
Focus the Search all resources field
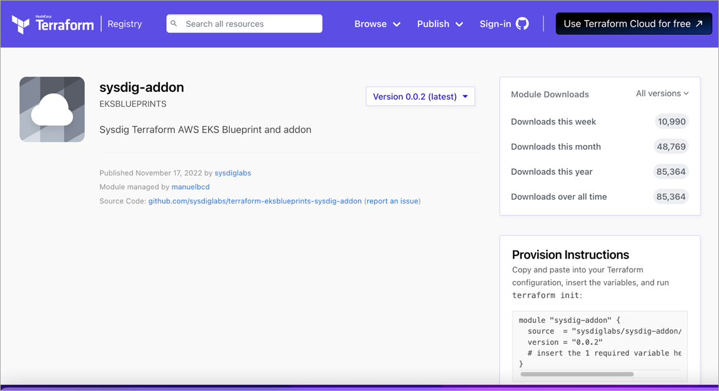pos(244,24)
